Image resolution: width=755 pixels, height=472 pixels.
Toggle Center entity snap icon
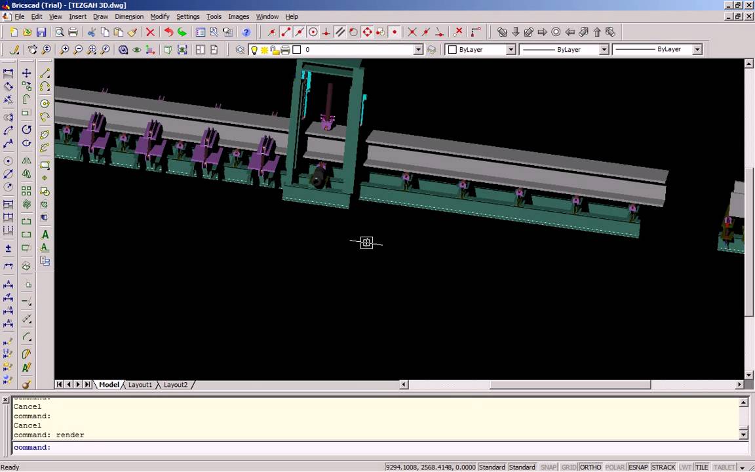pyautogui.click(x=313, y=32)
